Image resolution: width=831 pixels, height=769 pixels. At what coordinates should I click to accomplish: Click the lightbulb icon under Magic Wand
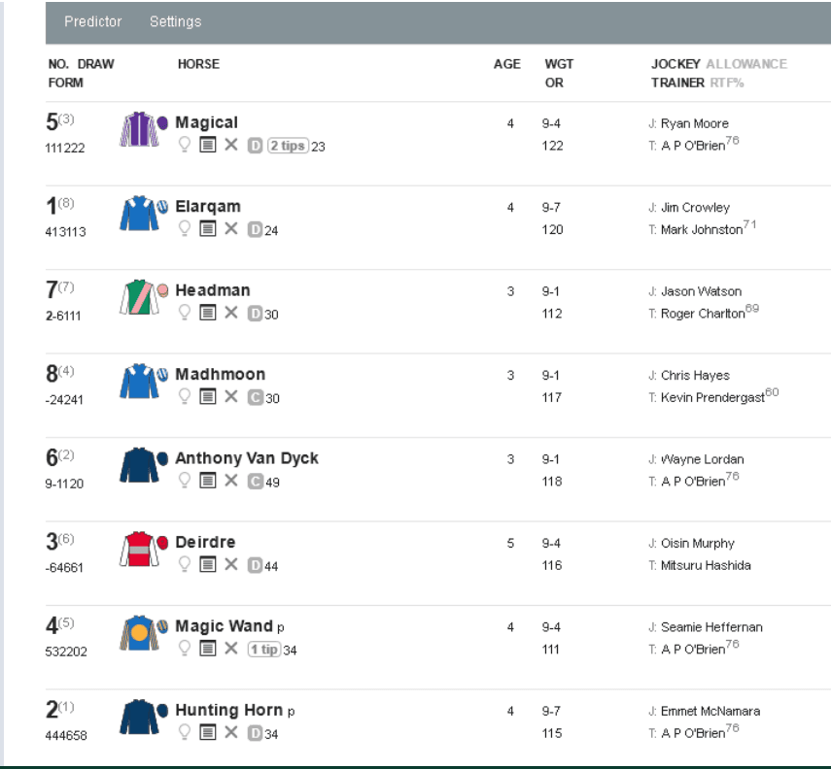[183, 649]
